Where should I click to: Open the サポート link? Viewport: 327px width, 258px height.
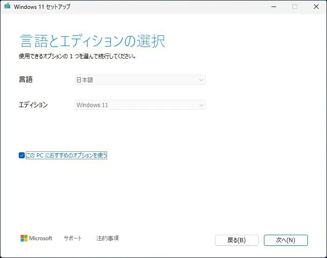coord(72,238)
